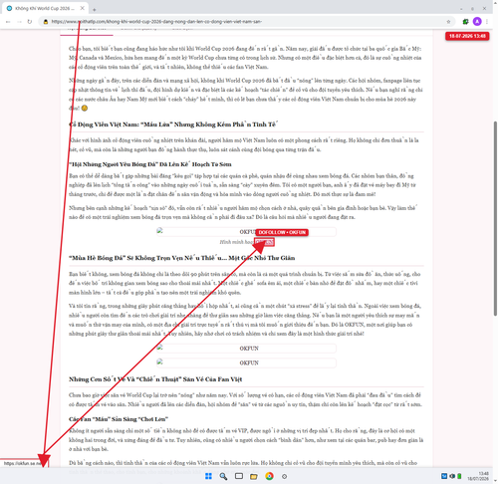Viewport: 498px width, 484px height.
Task: Click the 'Những Cơn Sốt Vé' heading
Action: pyautogui.click(x=155, y=379)
